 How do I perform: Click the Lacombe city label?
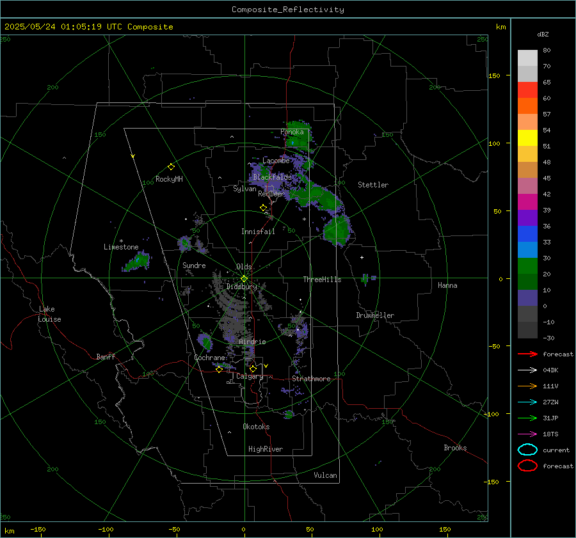276,161
